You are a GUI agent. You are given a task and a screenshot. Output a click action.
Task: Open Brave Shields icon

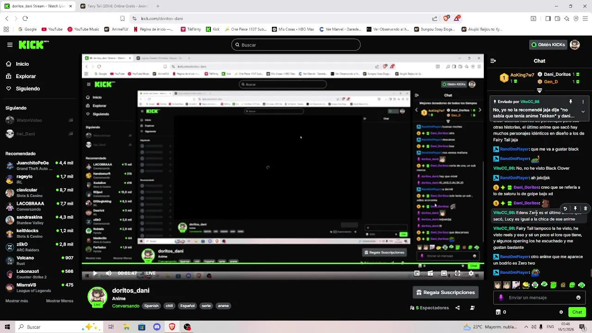click(446, 18)
